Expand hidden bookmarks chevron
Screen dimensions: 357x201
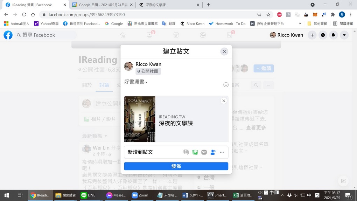300,23
